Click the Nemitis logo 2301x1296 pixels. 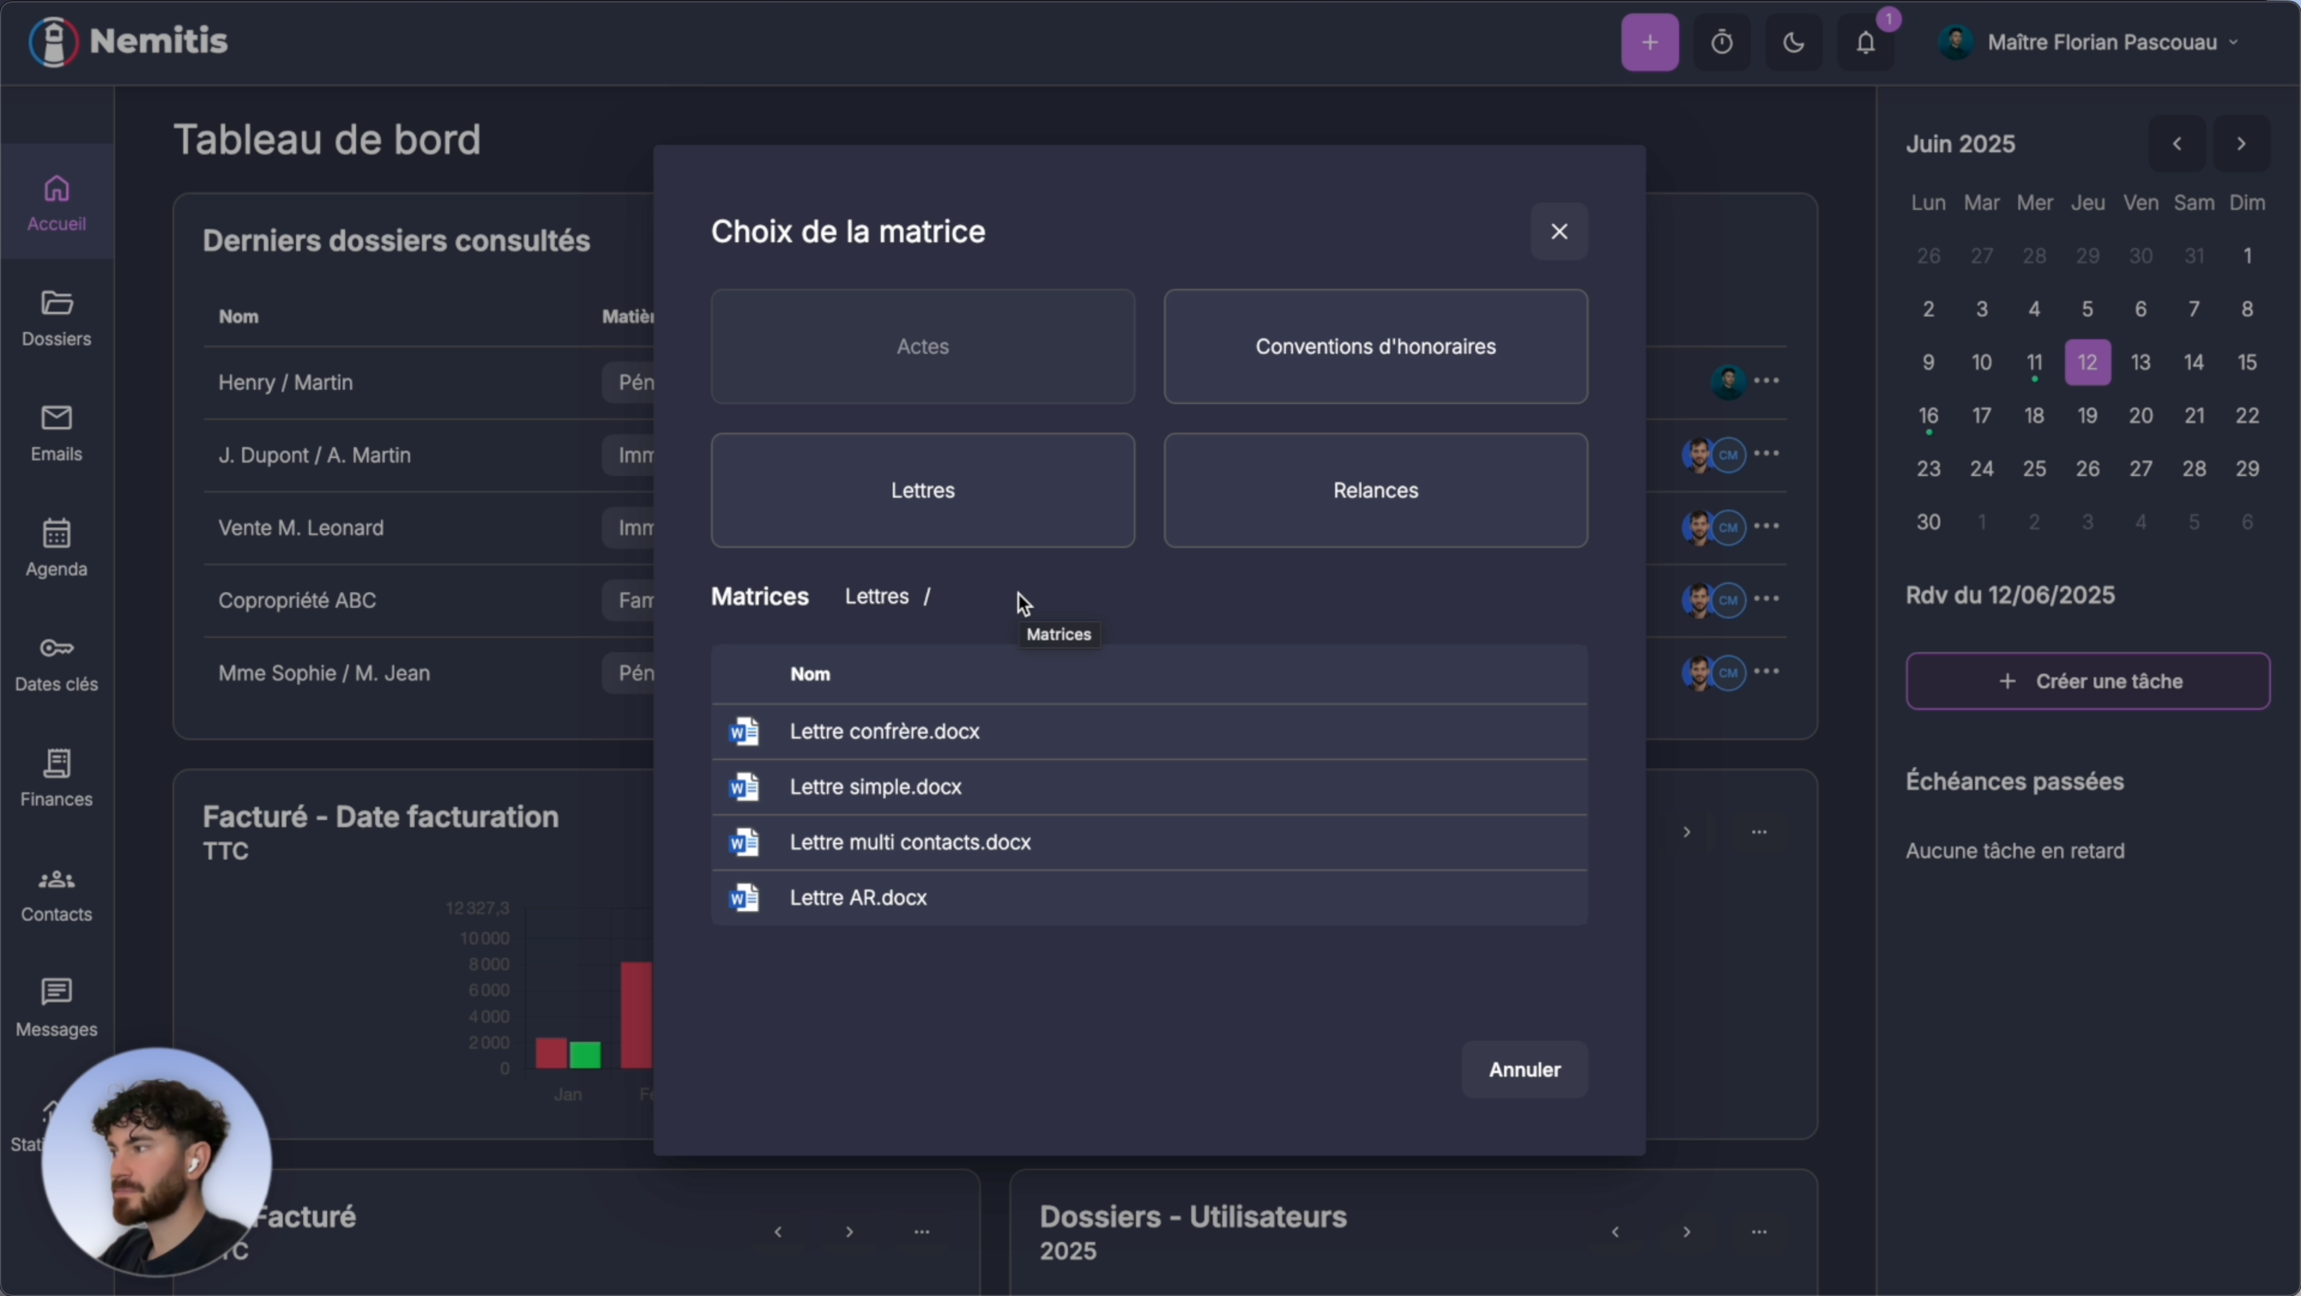[x=128, y=41]
